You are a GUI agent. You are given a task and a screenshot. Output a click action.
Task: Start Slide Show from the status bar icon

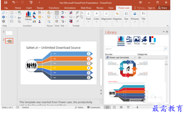128,107
